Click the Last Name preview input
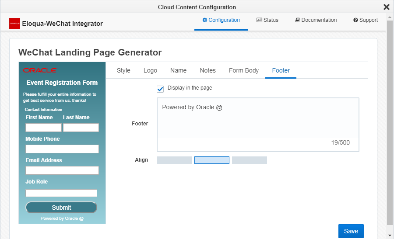This screenshot has height=239, width=394. [x=81, y=128]
